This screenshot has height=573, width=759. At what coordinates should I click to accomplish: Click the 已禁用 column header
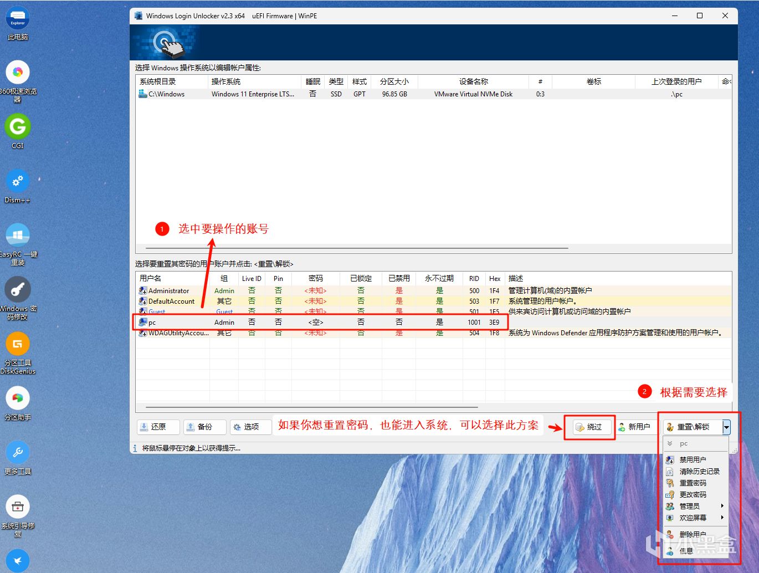[399, 278]
